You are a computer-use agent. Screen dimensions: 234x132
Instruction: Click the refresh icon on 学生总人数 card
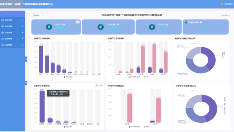click(x=77, y=22)
